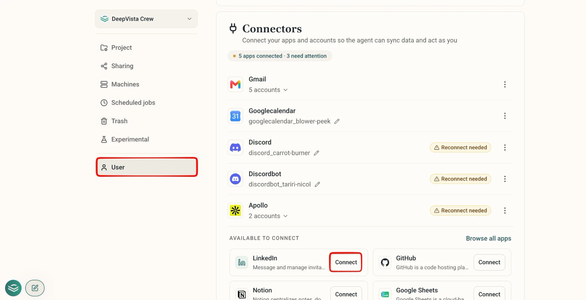Click the Gmail app icon

click(x=235, y=84)
